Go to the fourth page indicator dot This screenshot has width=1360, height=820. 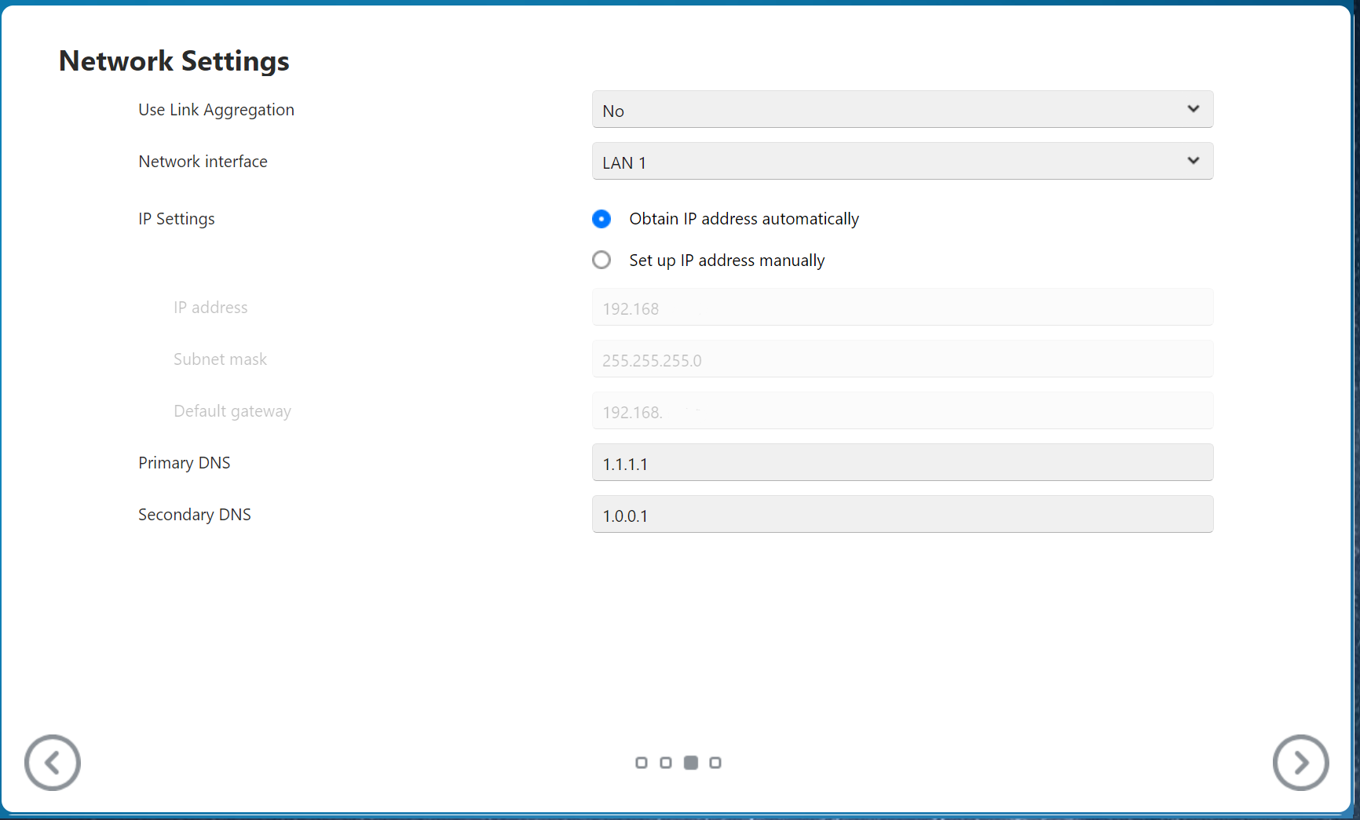click(715, 763)
